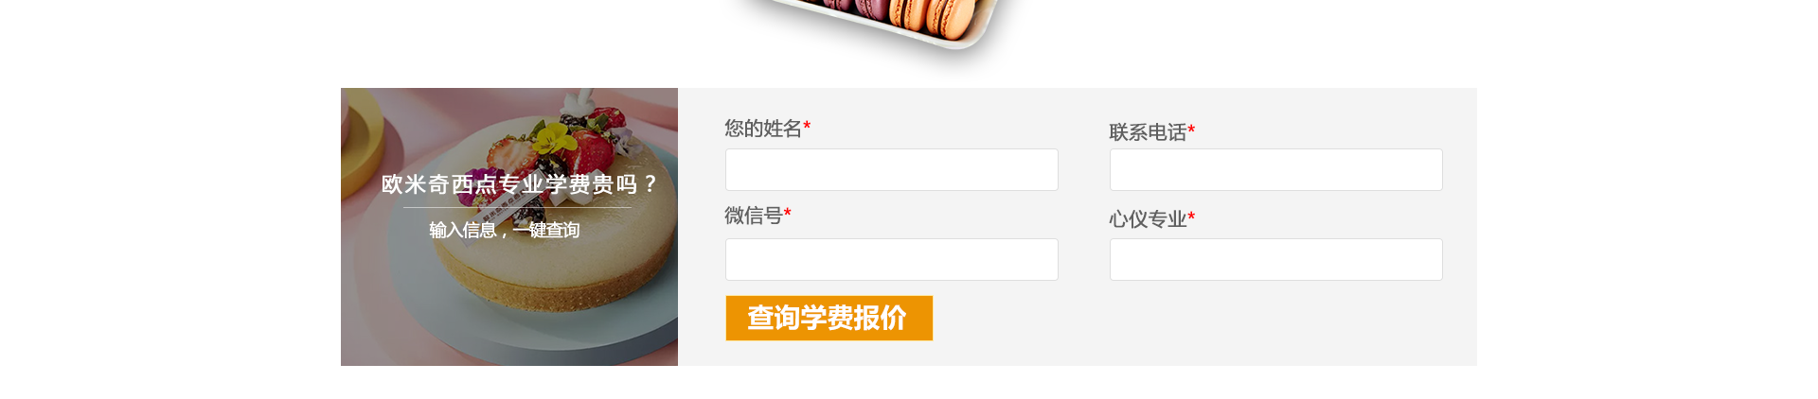Click the yellow flower decoration on the cake
Viewport: 1818px width, 399px height.
(552, 140)
